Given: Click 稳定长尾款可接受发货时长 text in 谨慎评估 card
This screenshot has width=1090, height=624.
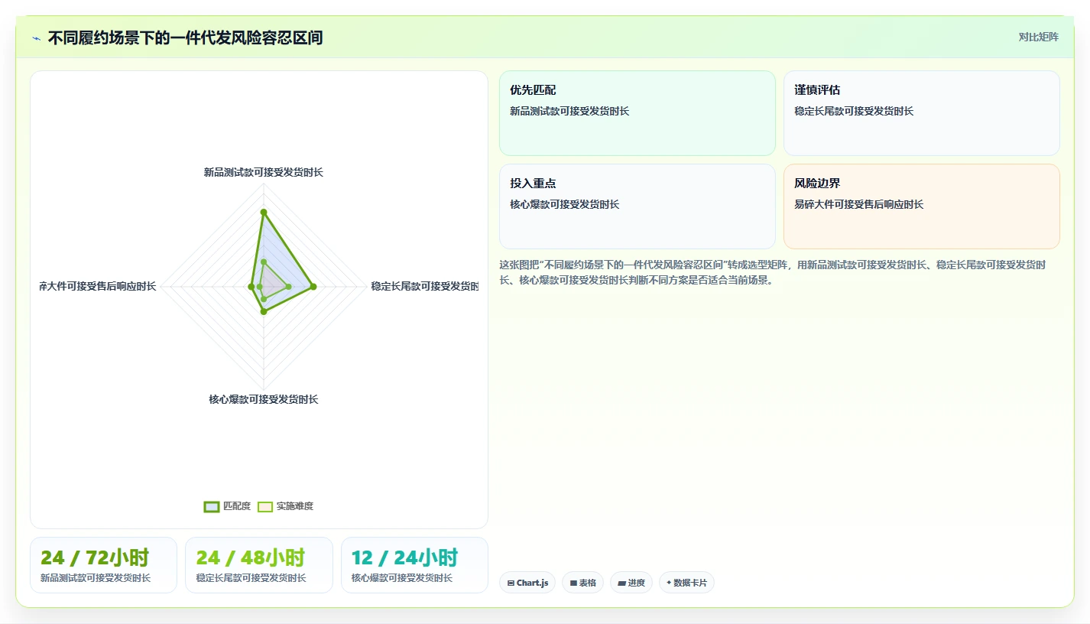Looking at the screenshot, I should click(x=854, y=111).
